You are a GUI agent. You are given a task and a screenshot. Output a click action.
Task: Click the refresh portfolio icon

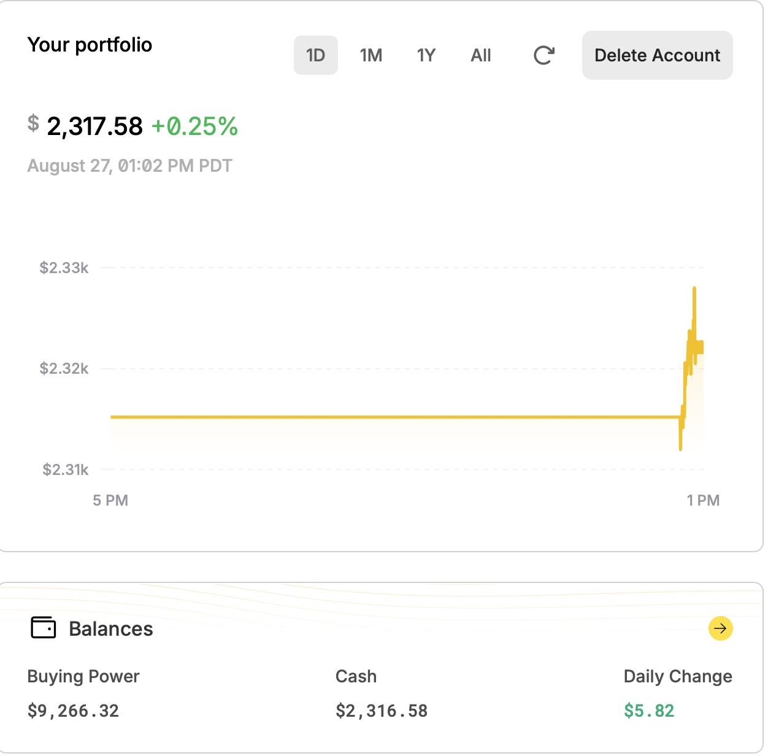tap(544, 55)
